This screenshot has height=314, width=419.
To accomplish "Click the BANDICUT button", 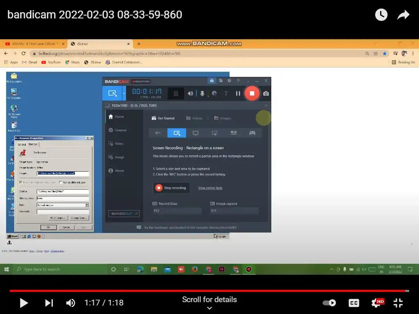I will 124,213.
